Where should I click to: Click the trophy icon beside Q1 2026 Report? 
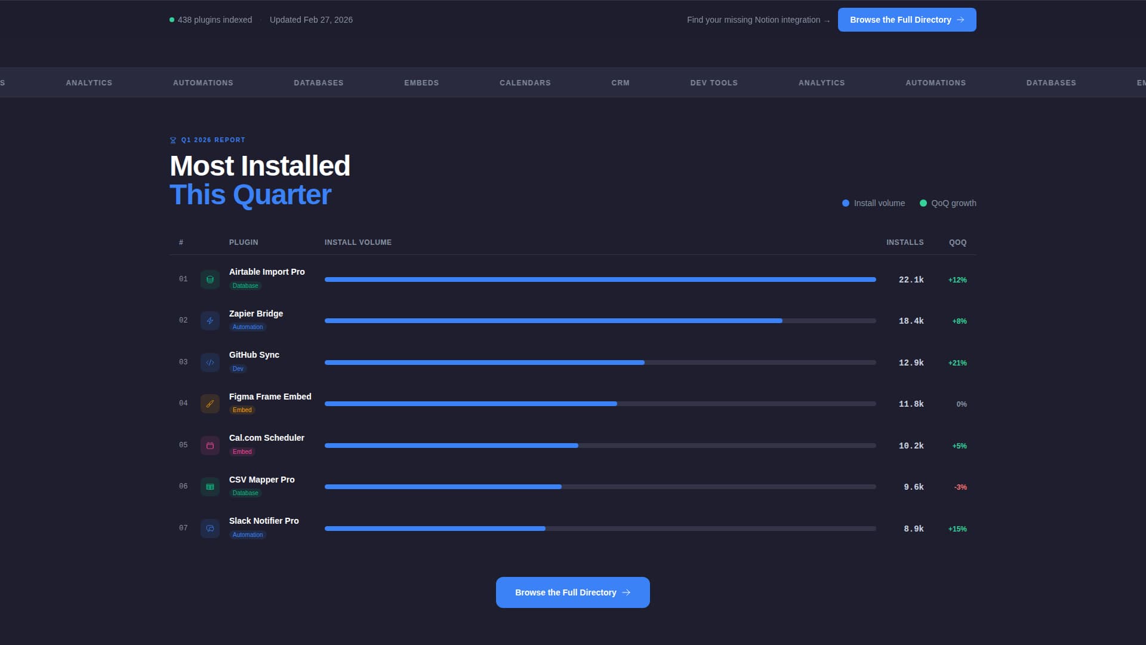173,140
